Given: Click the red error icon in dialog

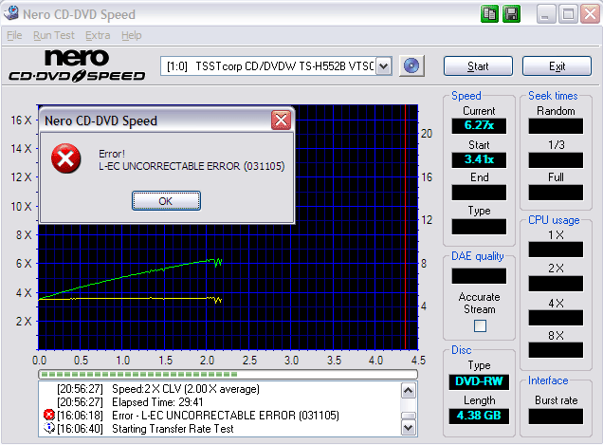Looking at the screenshot, I should [65, 158].
